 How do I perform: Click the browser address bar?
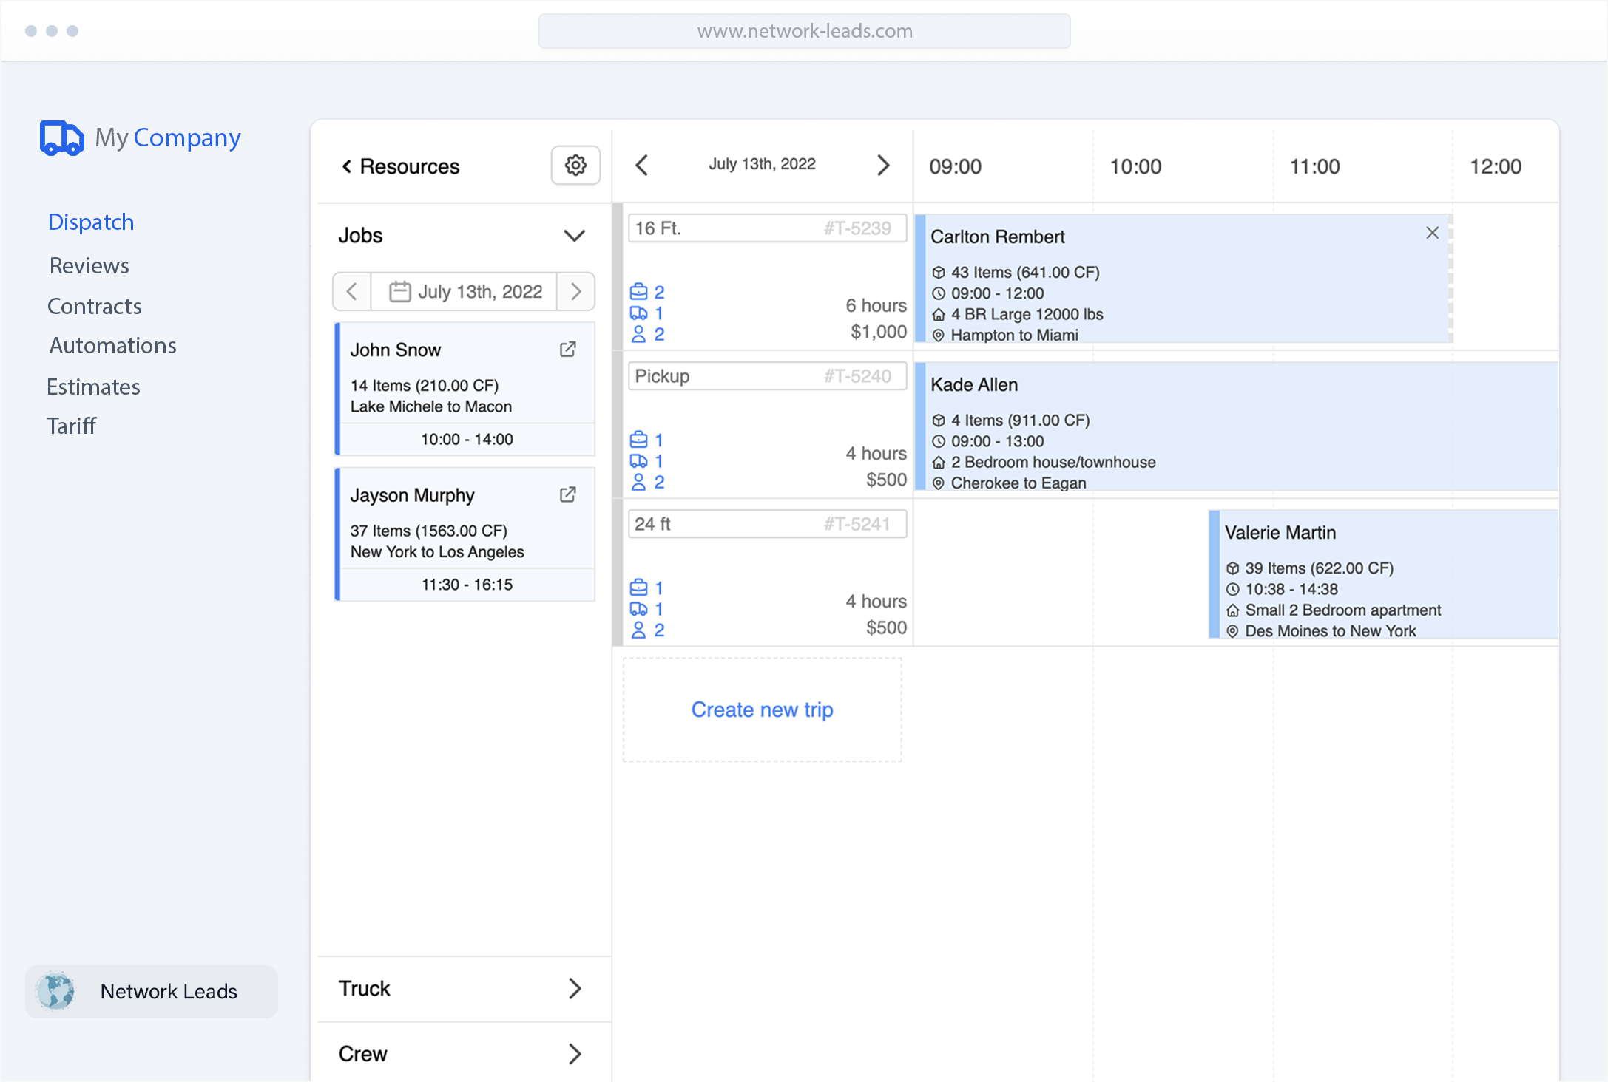[803, 31]
